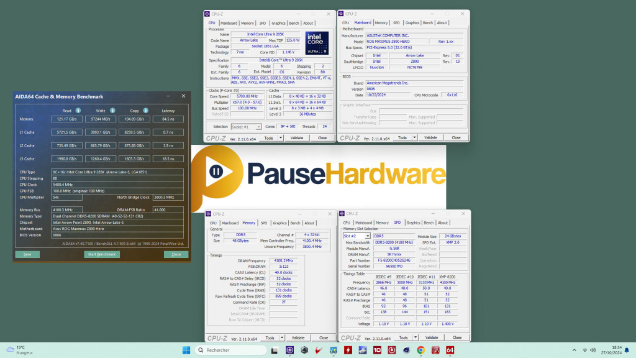Expand the Tools arrow in CPU-Z Mainboard window
The image size is (636, 358).
[414, 137]
